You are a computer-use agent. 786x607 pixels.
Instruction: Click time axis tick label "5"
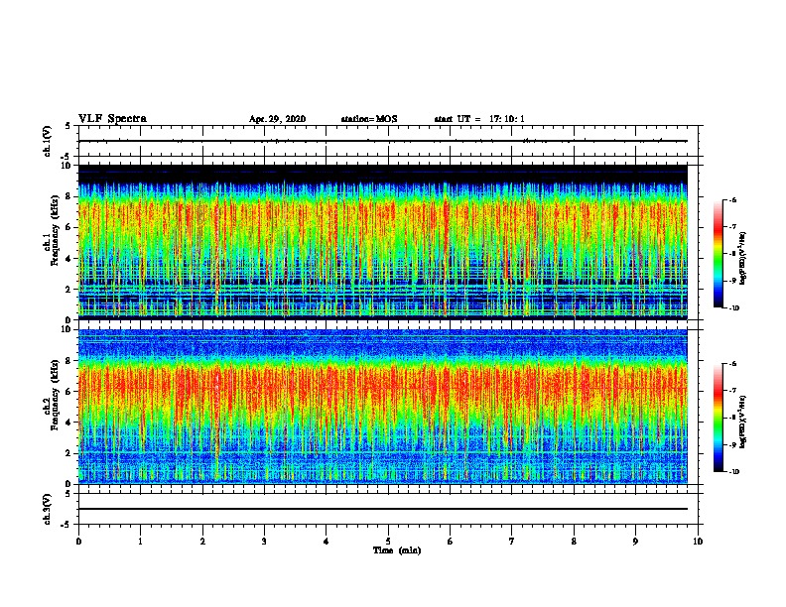point(388,542)
